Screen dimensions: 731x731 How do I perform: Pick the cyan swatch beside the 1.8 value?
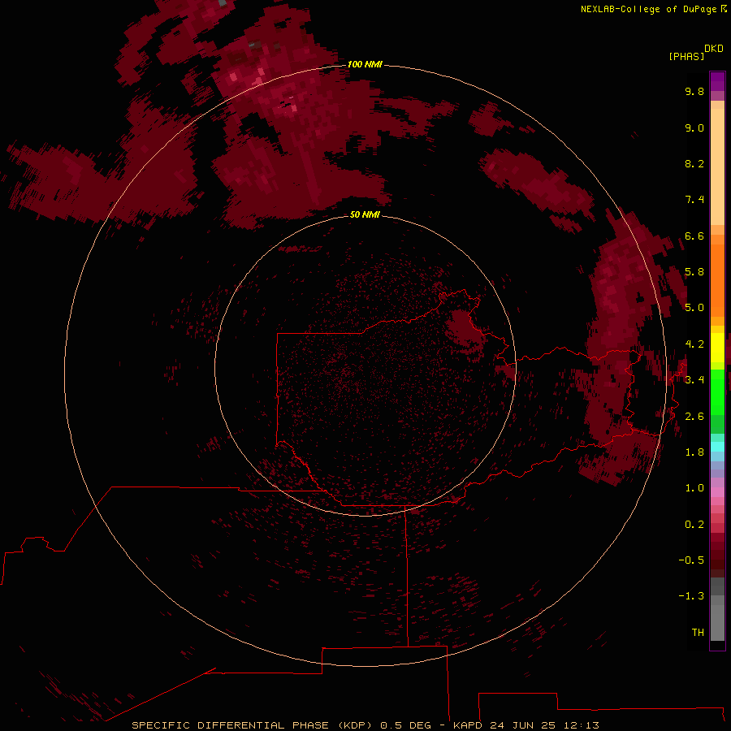click(717, 447)
